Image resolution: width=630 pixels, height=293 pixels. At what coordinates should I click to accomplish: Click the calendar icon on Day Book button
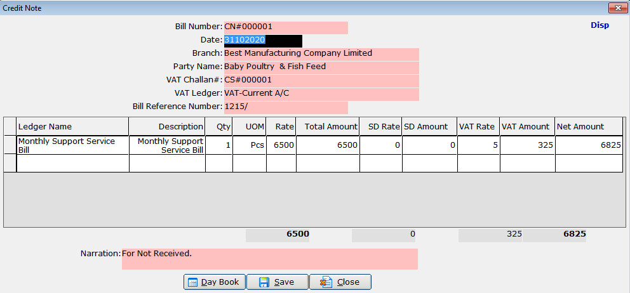coord(193,283)
